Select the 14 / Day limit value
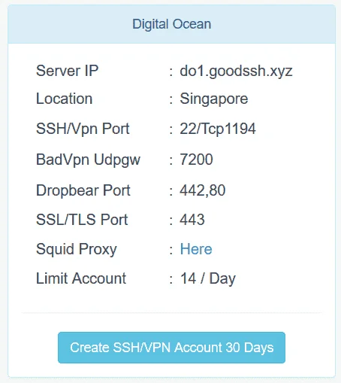 [208, 279]
